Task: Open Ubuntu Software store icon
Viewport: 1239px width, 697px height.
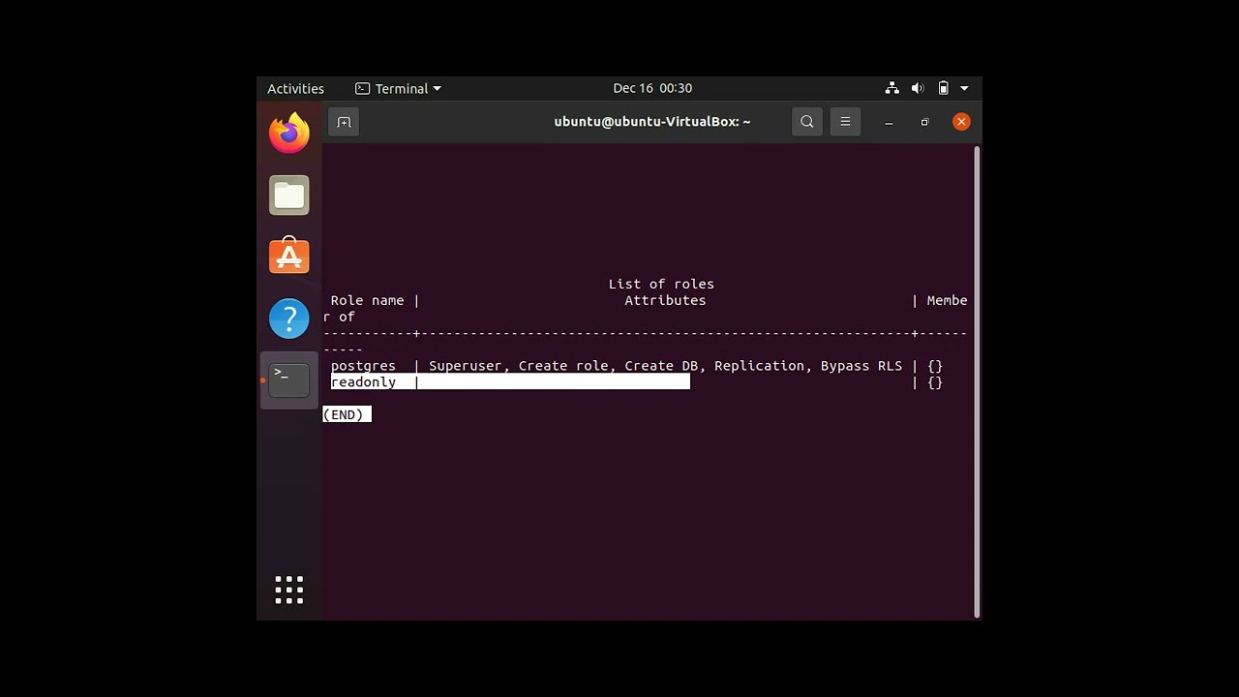Action: tap(289, 257)
